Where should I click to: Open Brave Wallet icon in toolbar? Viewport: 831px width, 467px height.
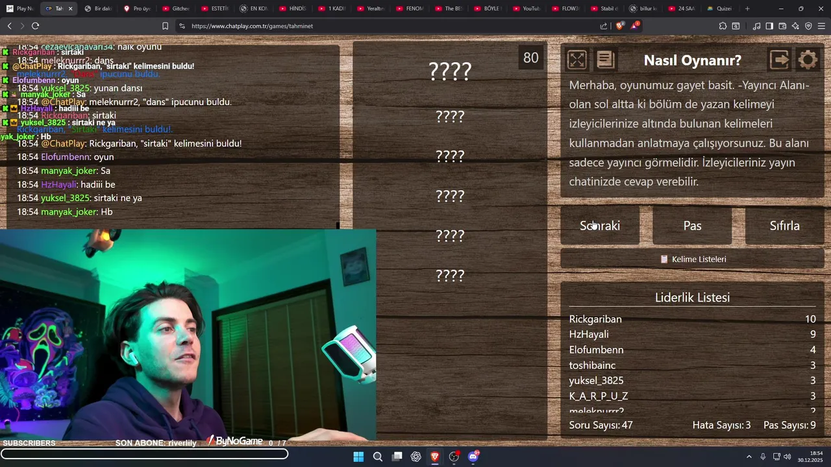pos(782,26)
